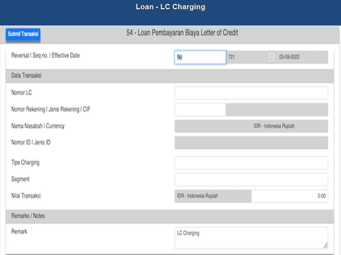Click the Seq no. field showing 721
341x255 pixels.
click(247, 57)
